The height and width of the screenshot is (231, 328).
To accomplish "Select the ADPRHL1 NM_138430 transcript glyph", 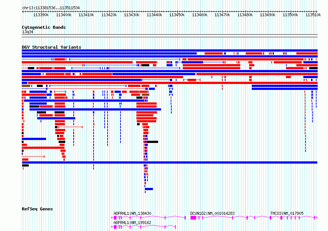I will [149, 218].
